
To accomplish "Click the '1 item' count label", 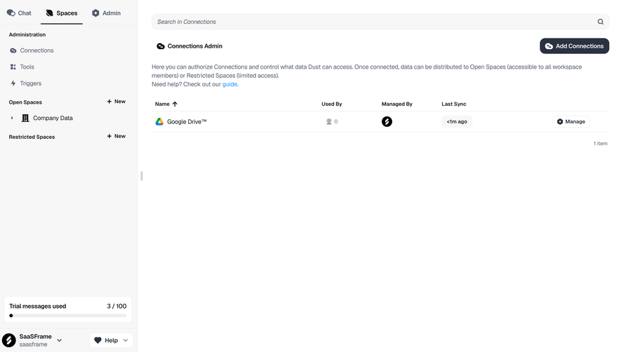I will pos(601,143).
